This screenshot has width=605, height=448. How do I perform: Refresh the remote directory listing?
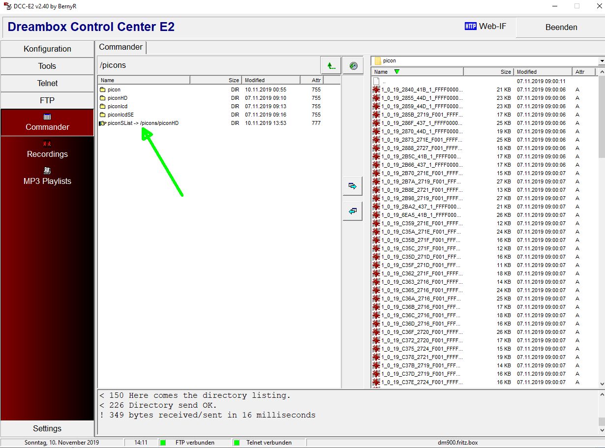pyautogui.click(x=353, y=65)
